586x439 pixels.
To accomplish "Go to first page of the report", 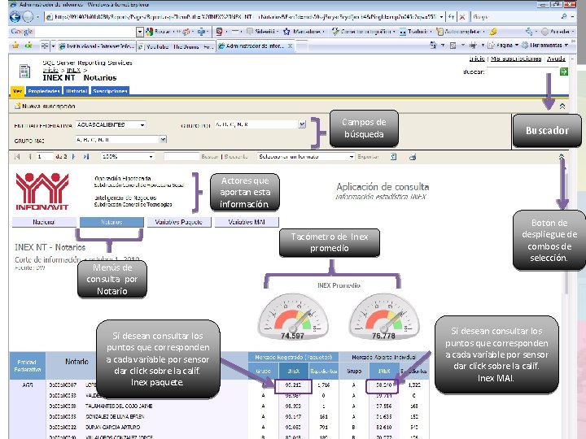I will 17,157.
